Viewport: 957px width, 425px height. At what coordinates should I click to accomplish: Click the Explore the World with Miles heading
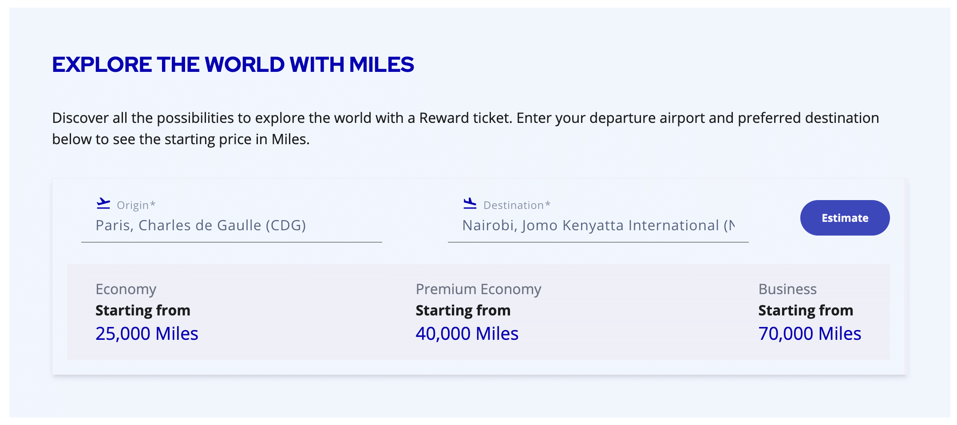[x=233, y=65]
